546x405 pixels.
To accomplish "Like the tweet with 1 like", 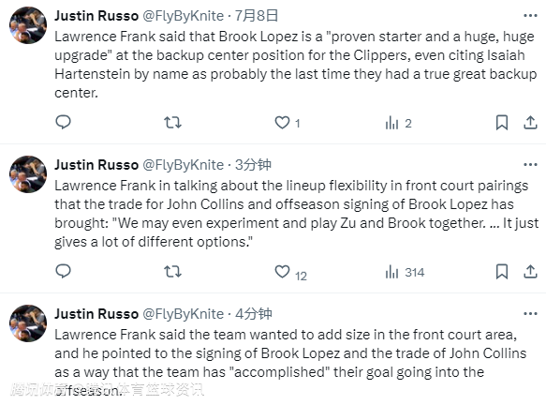I will [x=282, y=123].
